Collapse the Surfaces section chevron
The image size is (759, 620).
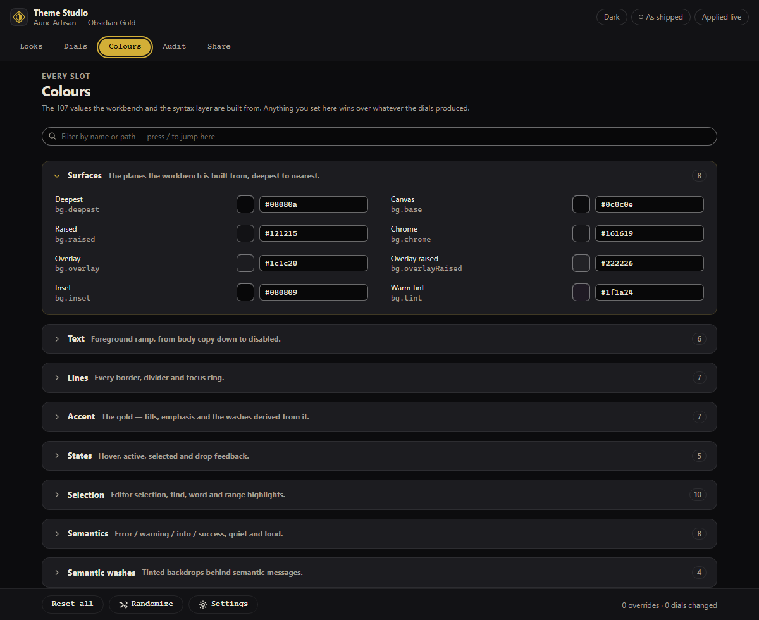pyautogui.click(x=57, y=176)
